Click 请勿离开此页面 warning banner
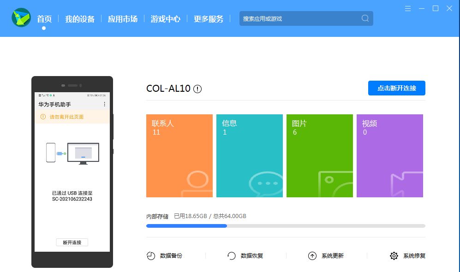This screenshot has height=272, width=460. (x=72, y=117)
